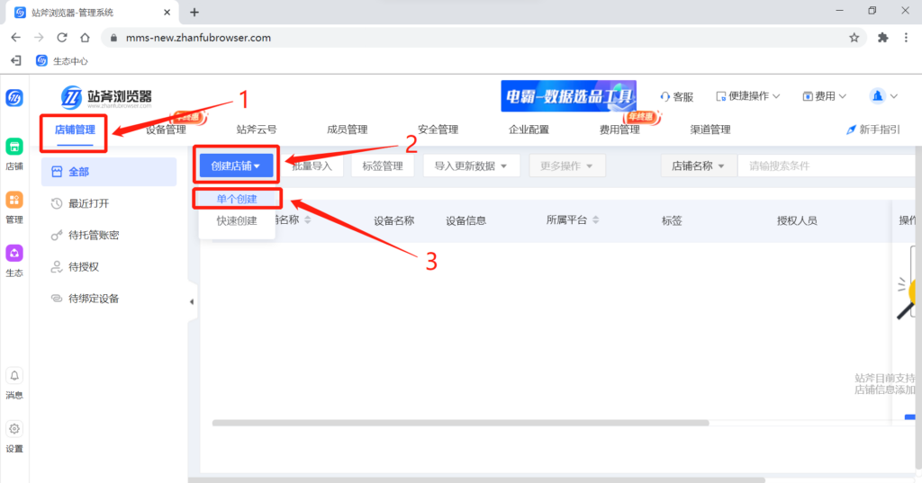Switch to 渠道管理 tab
Image resolution: width=922 pixels, height=483 pixels.
click(710, 130)
